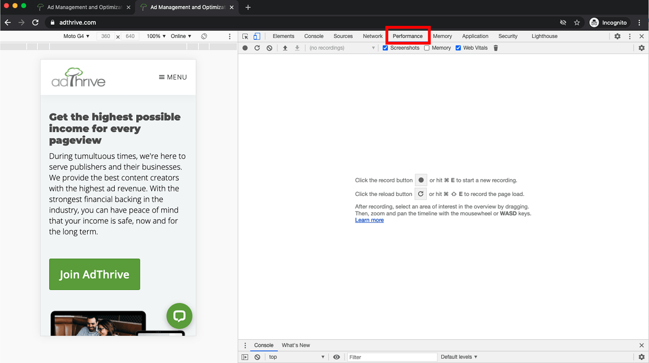Click the large record button in instructions
This screenshot has height=363, width=649.
tap(421, 180)
